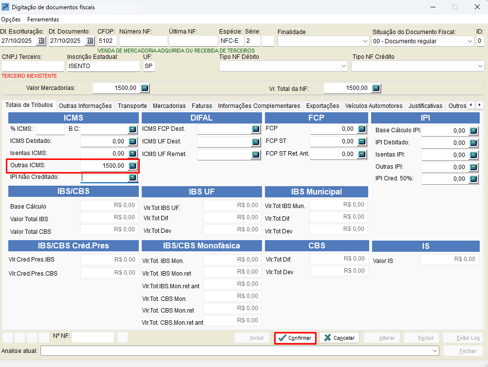Open calendar picker for Dt. Documento
The image size is (488, 367).
(x=89, y=41)
